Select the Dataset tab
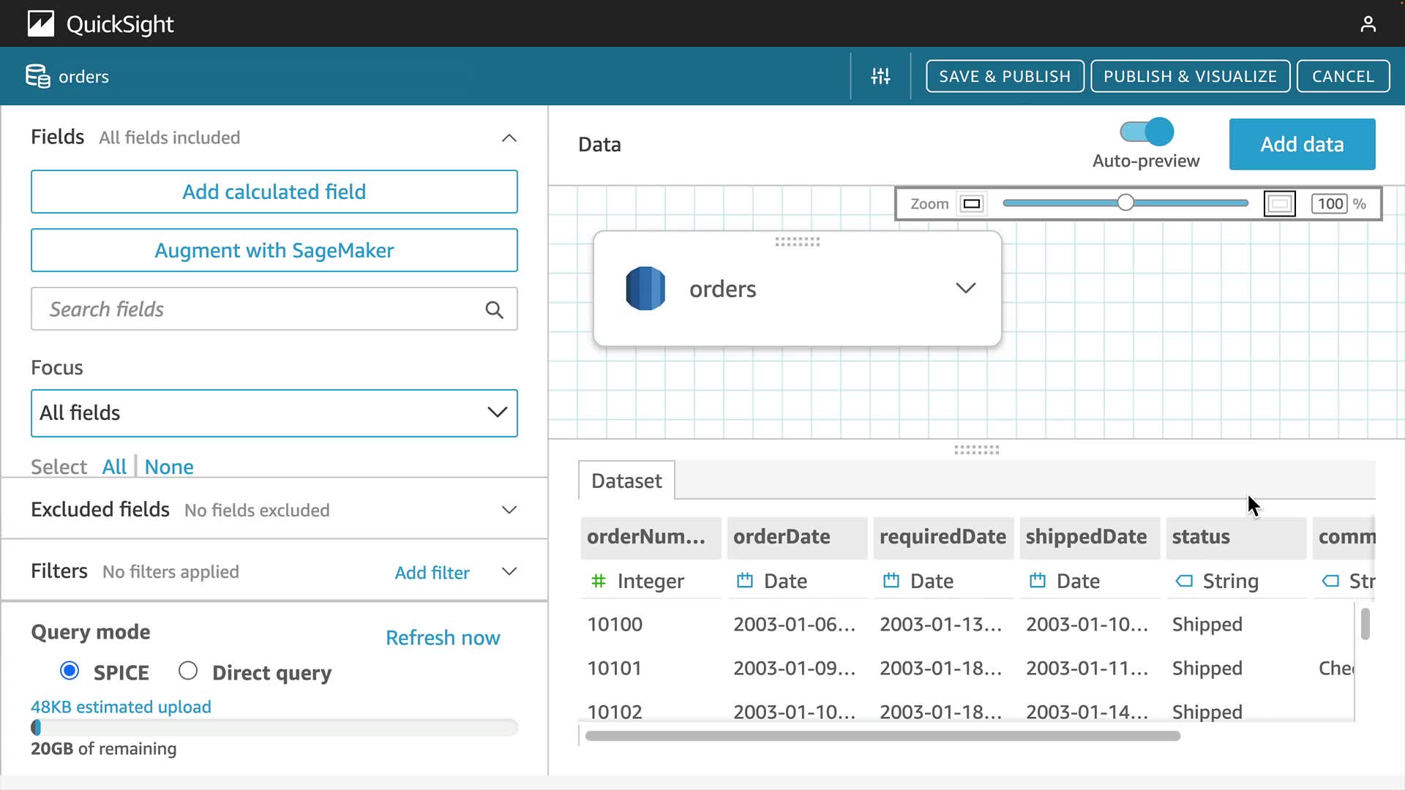 tap(626, 481)
